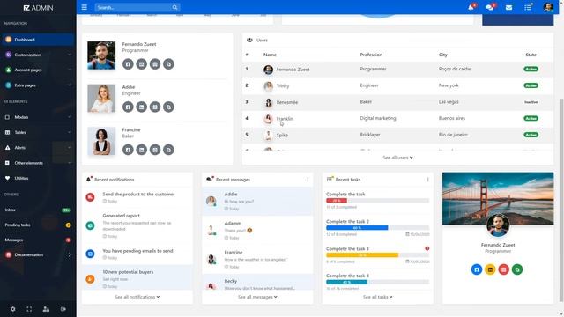Open the envelope mail icon in top bar

pyautogui.click(x=508, y=7)
